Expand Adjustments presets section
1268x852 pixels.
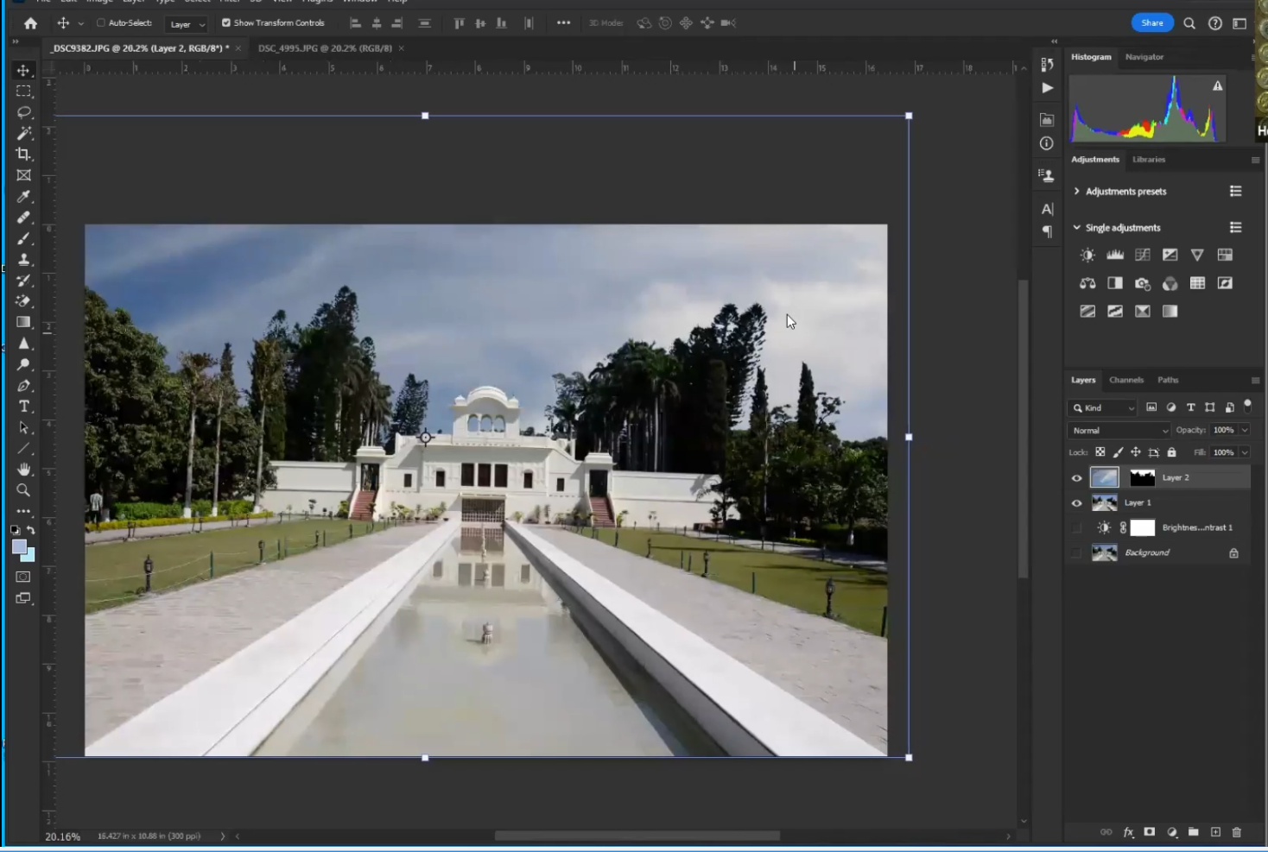pos(1076,192)
